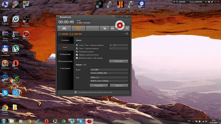Open the Обзор результатов section
Image resolution: width=221 pixels, height=124 pixels.
[x=65, y=61]
